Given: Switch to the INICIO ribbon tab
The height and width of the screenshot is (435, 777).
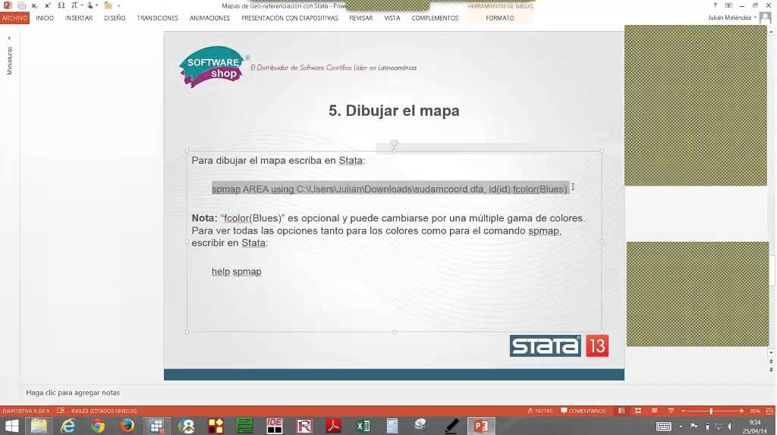Looking at the screenshot, I should 45,18.
